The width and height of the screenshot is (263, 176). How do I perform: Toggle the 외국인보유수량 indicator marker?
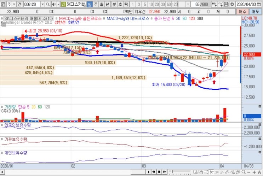coord(2,125)
